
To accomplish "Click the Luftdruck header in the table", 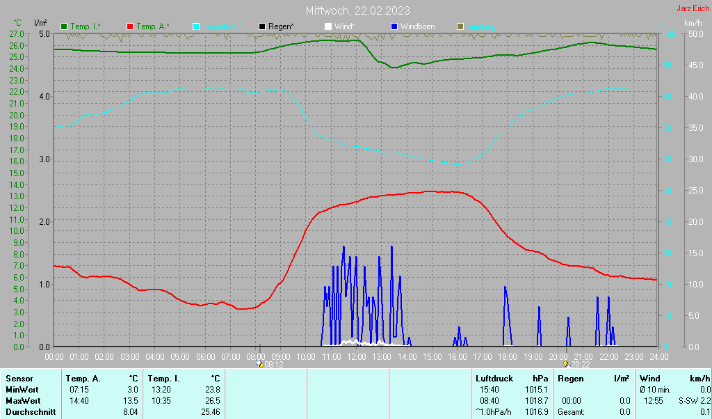I will point(494,379).
